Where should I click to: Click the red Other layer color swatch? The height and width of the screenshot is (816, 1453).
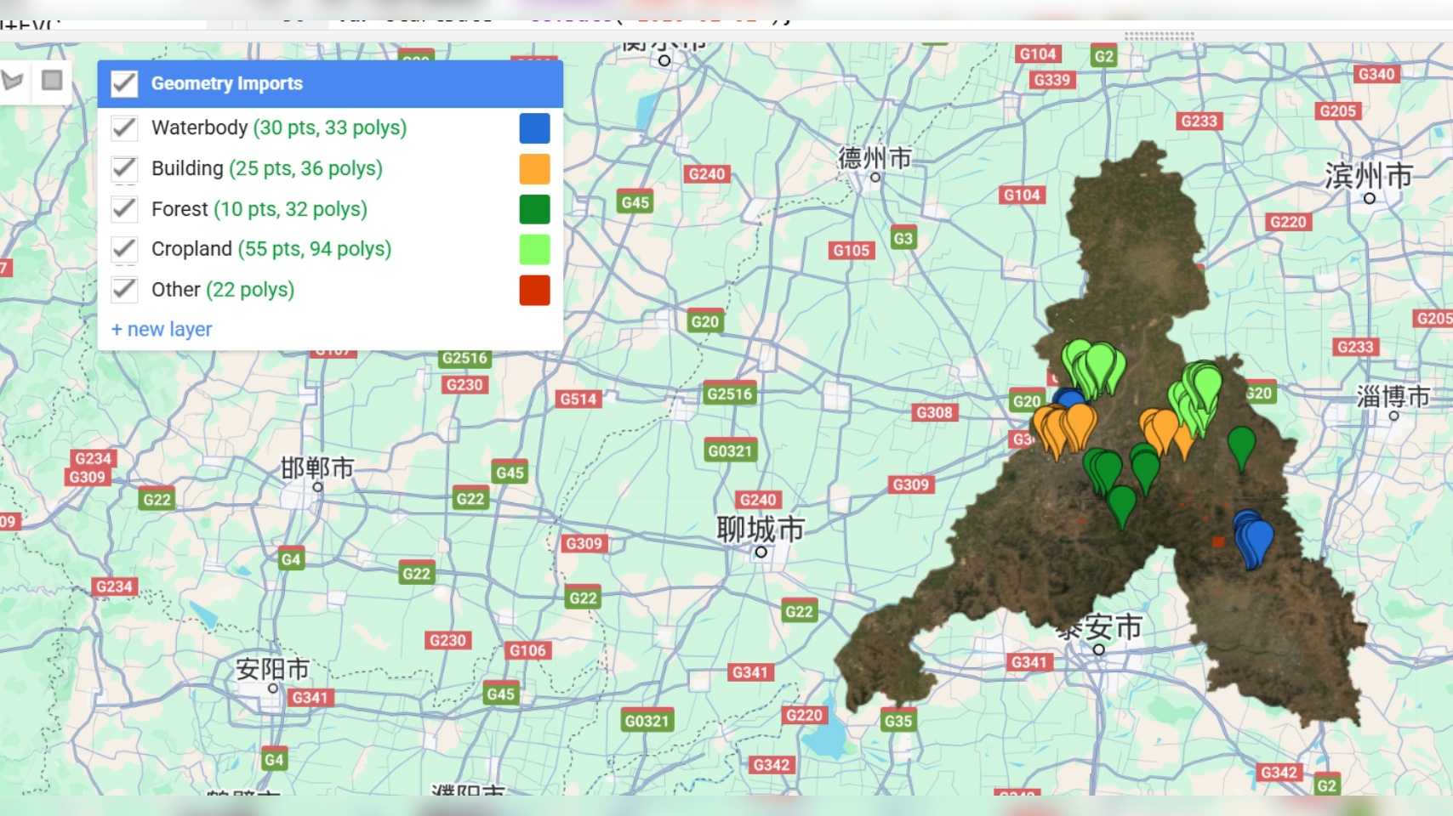(x=534, y=290)
